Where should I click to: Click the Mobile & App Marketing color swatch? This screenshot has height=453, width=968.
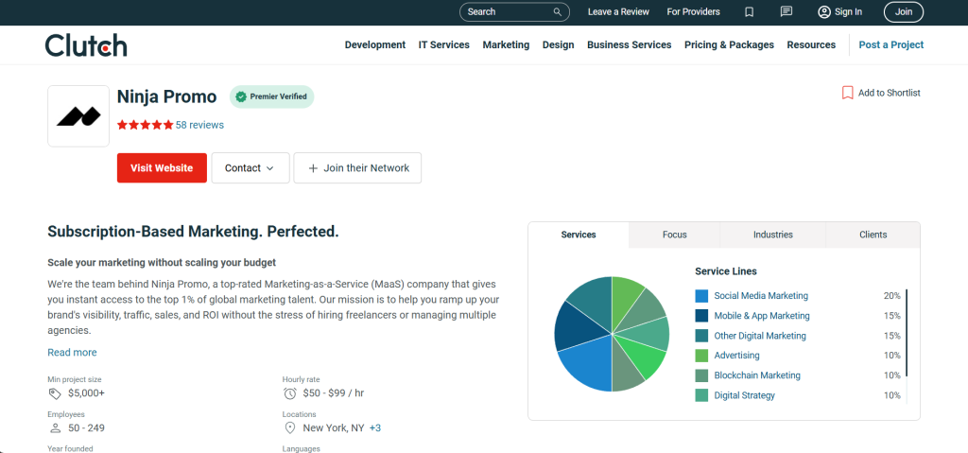tap(701, 316)
